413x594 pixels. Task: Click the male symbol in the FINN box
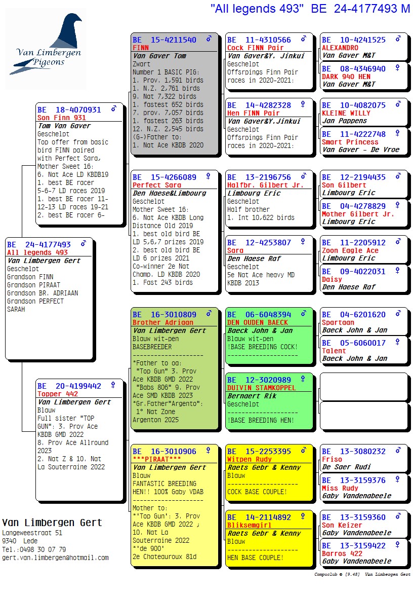[209, 39]
